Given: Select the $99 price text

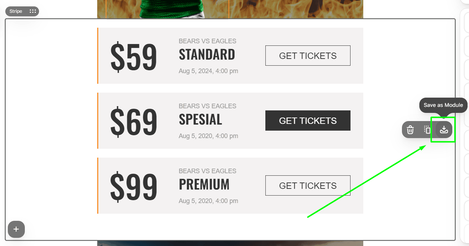Looking at the screenshot, I should [133, 187].
